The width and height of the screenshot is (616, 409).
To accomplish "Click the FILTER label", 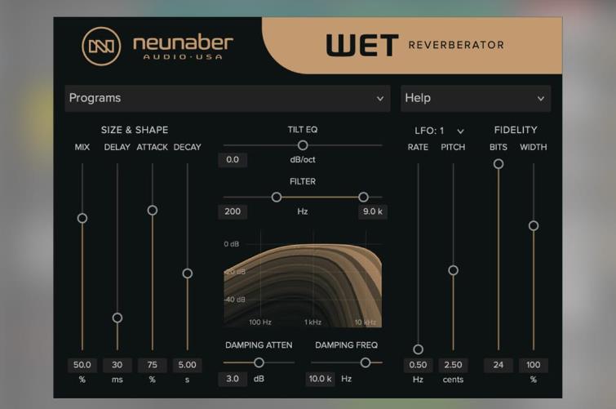I will point(303,181).
